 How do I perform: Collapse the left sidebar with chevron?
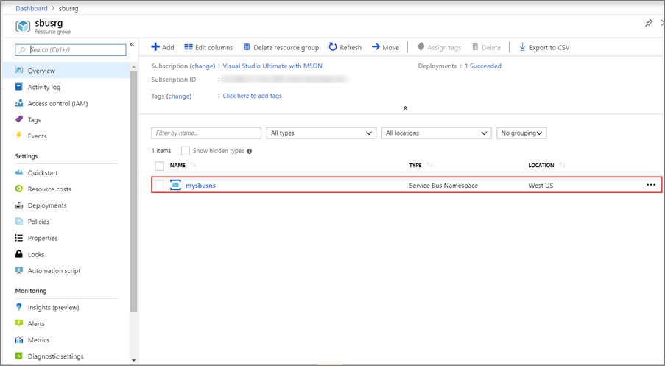[x=133, y=45]
